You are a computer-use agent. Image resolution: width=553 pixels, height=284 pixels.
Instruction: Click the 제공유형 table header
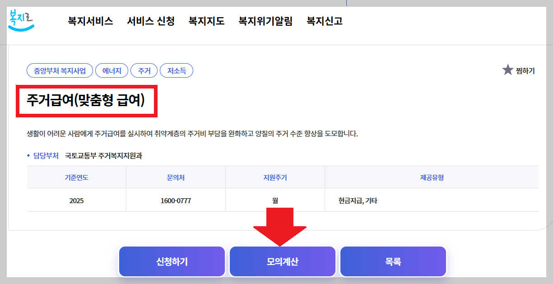tap(431, 177)
